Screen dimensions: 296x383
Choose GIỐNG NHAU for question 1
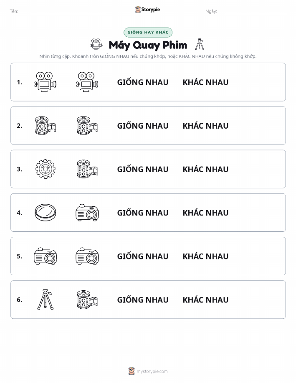tap(143, 82)
